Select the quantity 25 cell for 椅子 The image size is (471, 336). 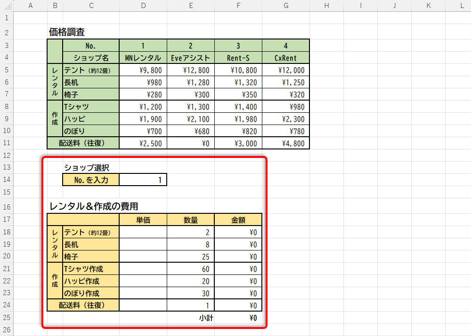point(191,257)
